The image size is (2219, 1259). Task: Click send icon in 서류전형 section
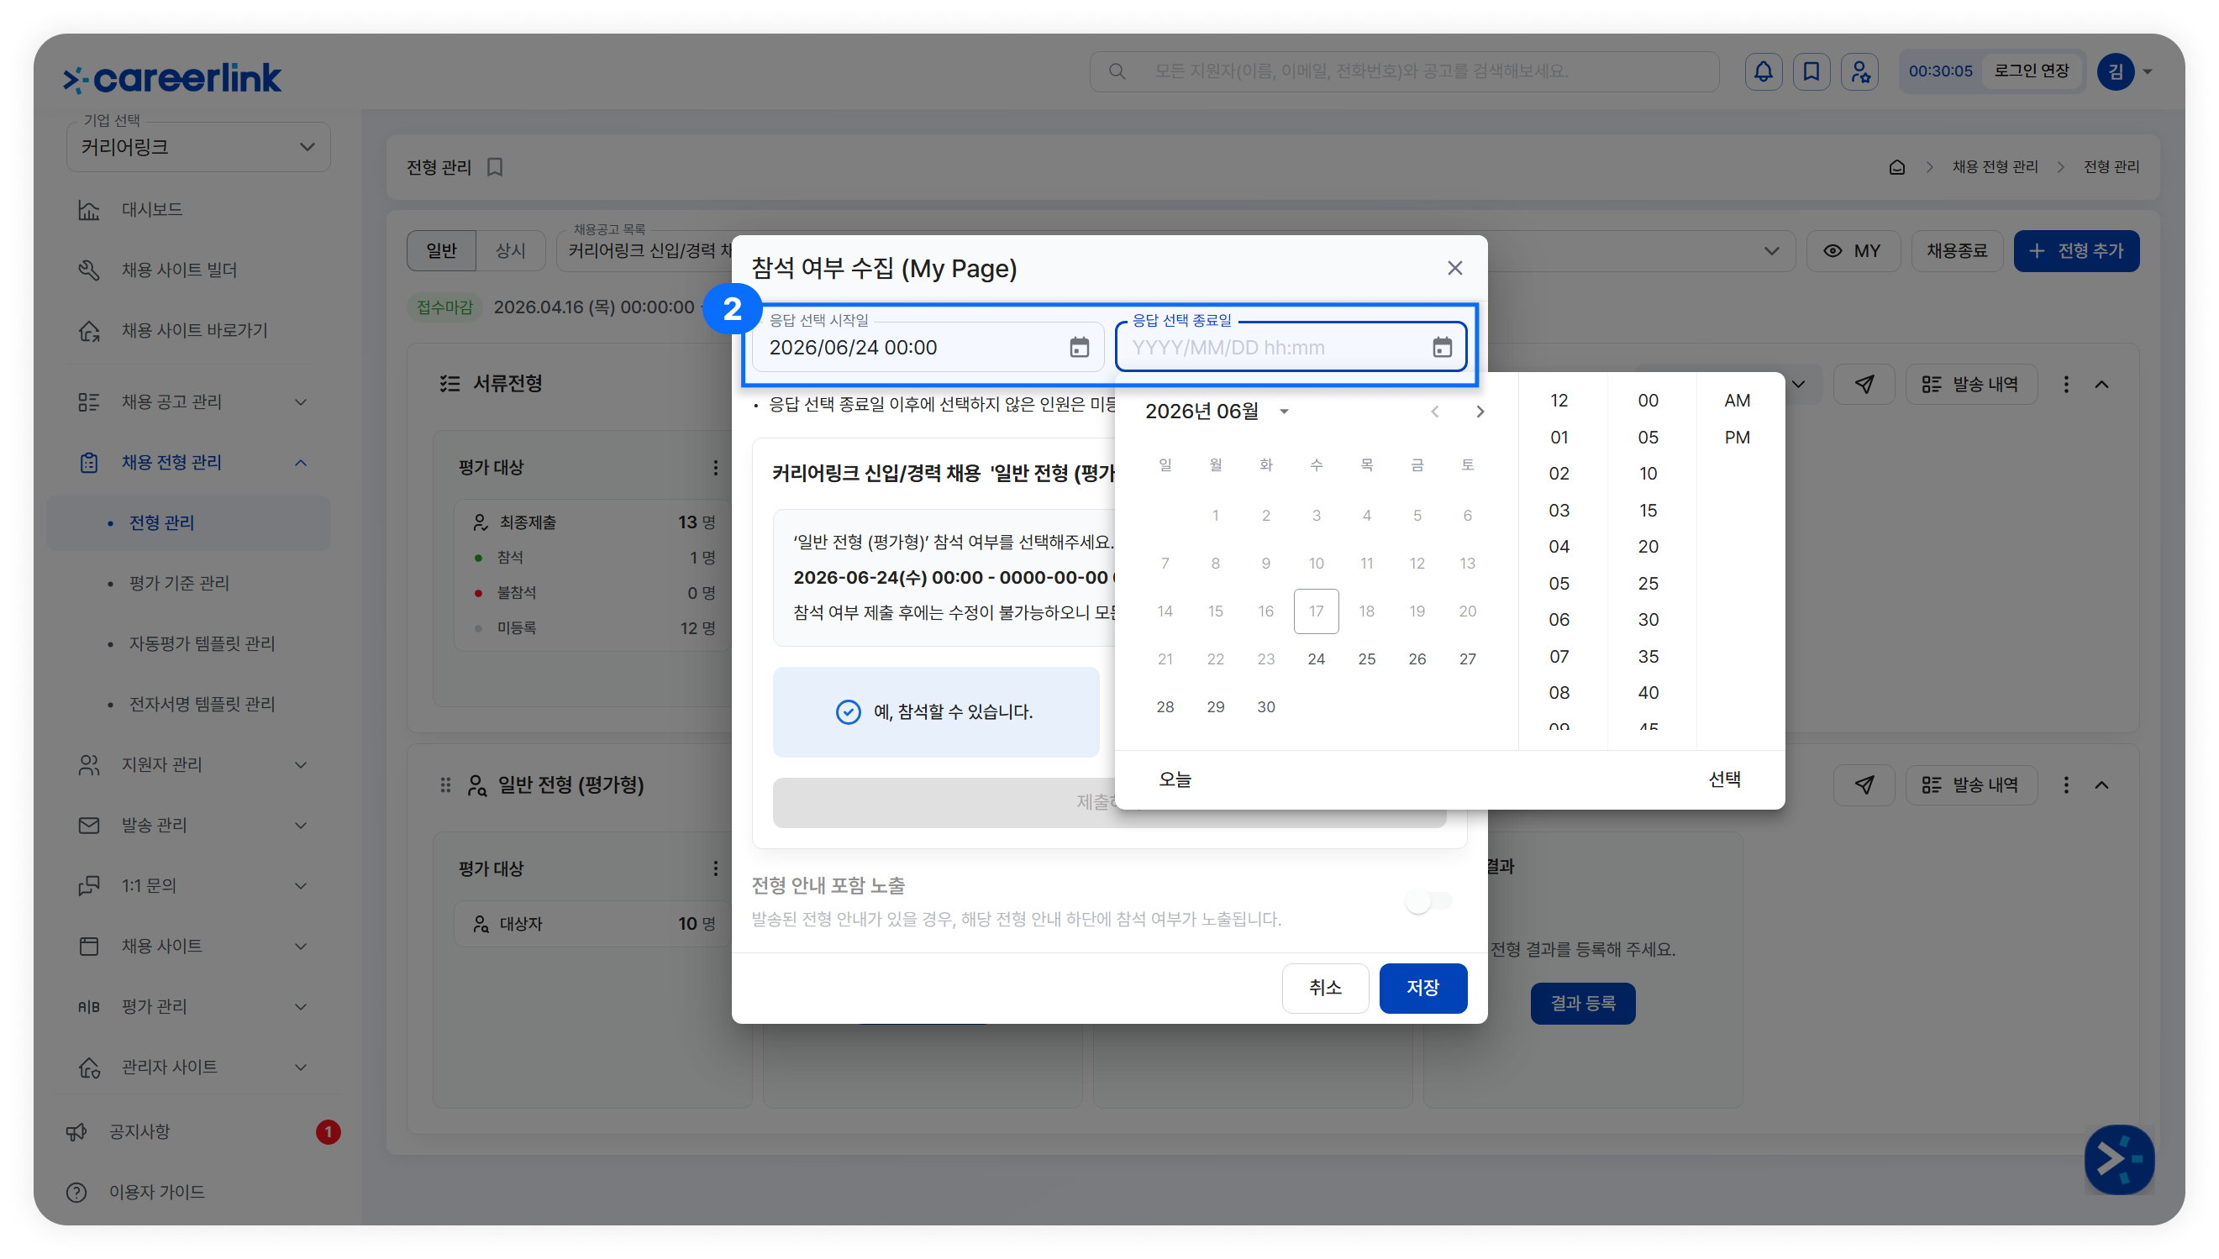click(1864, 384)
